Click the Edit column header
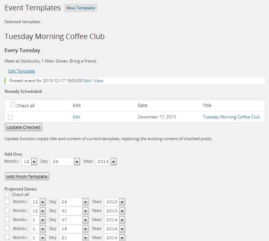 tap(76, 105)
